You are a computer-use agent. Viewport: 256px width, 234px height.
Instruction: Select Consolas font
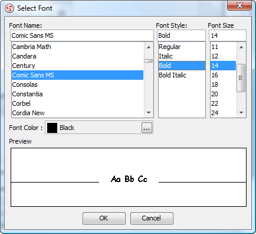click(77, 84)
